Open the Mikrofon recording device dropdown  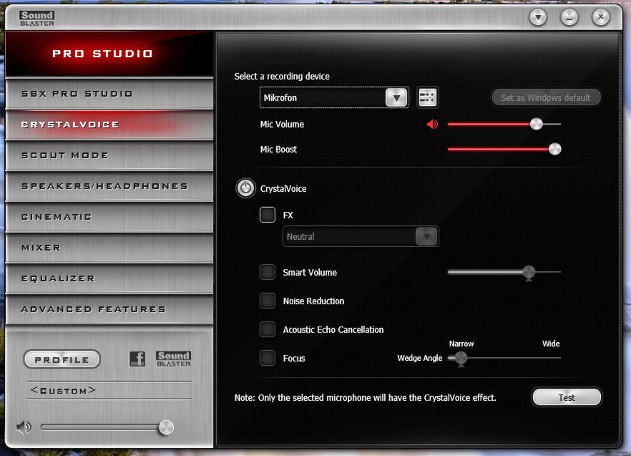(334, 97)
